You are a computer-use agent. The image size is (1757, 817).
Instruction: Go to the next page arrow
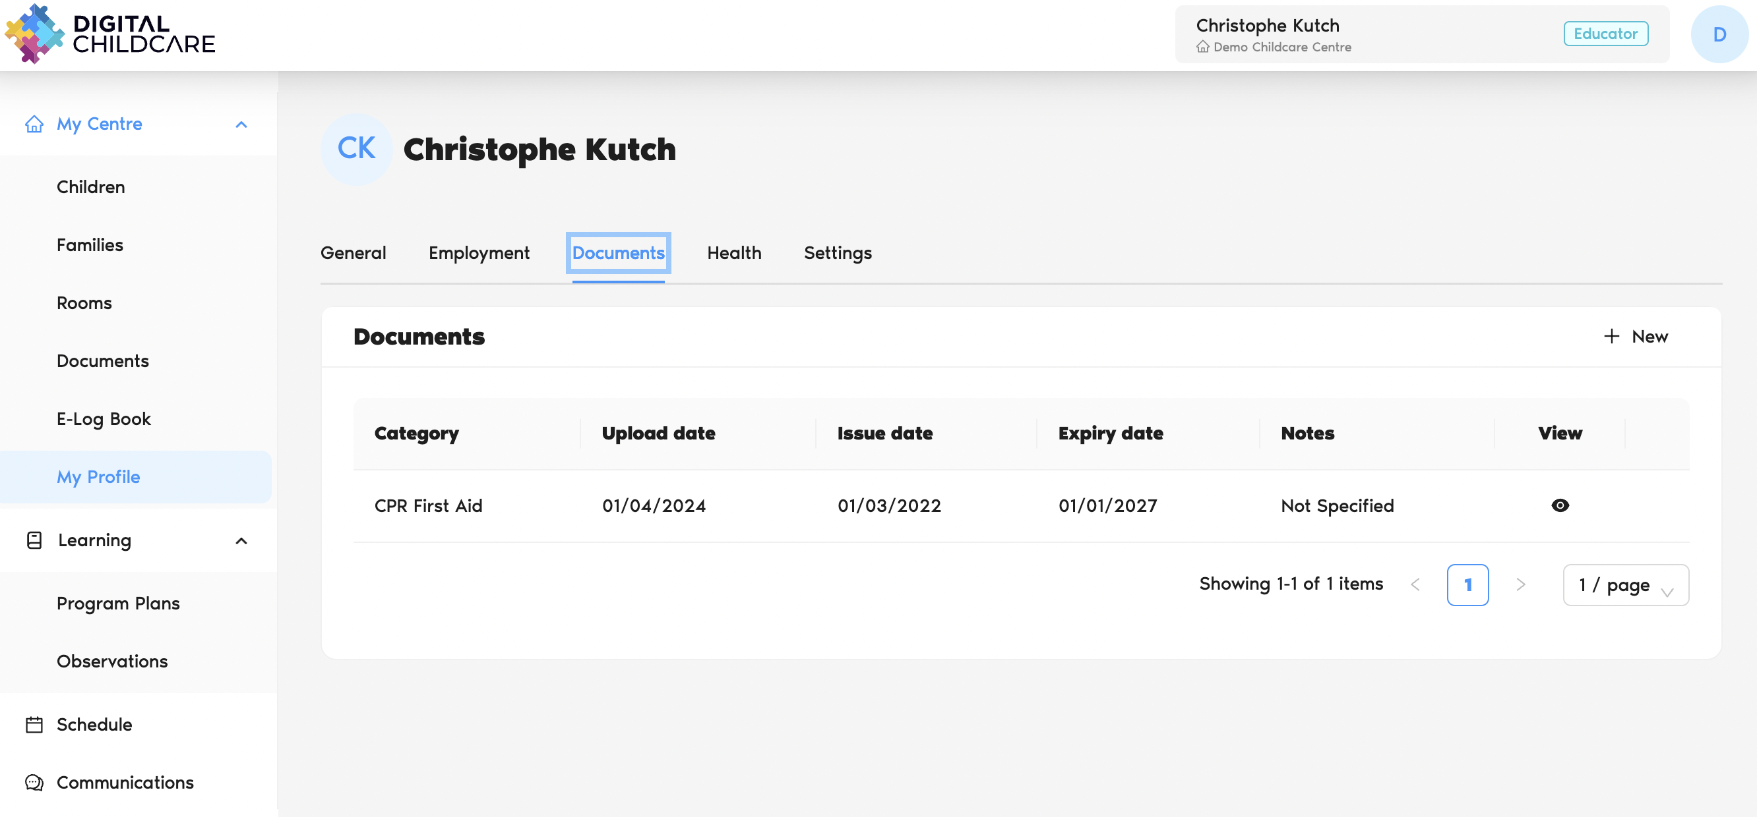(1520, 584)
